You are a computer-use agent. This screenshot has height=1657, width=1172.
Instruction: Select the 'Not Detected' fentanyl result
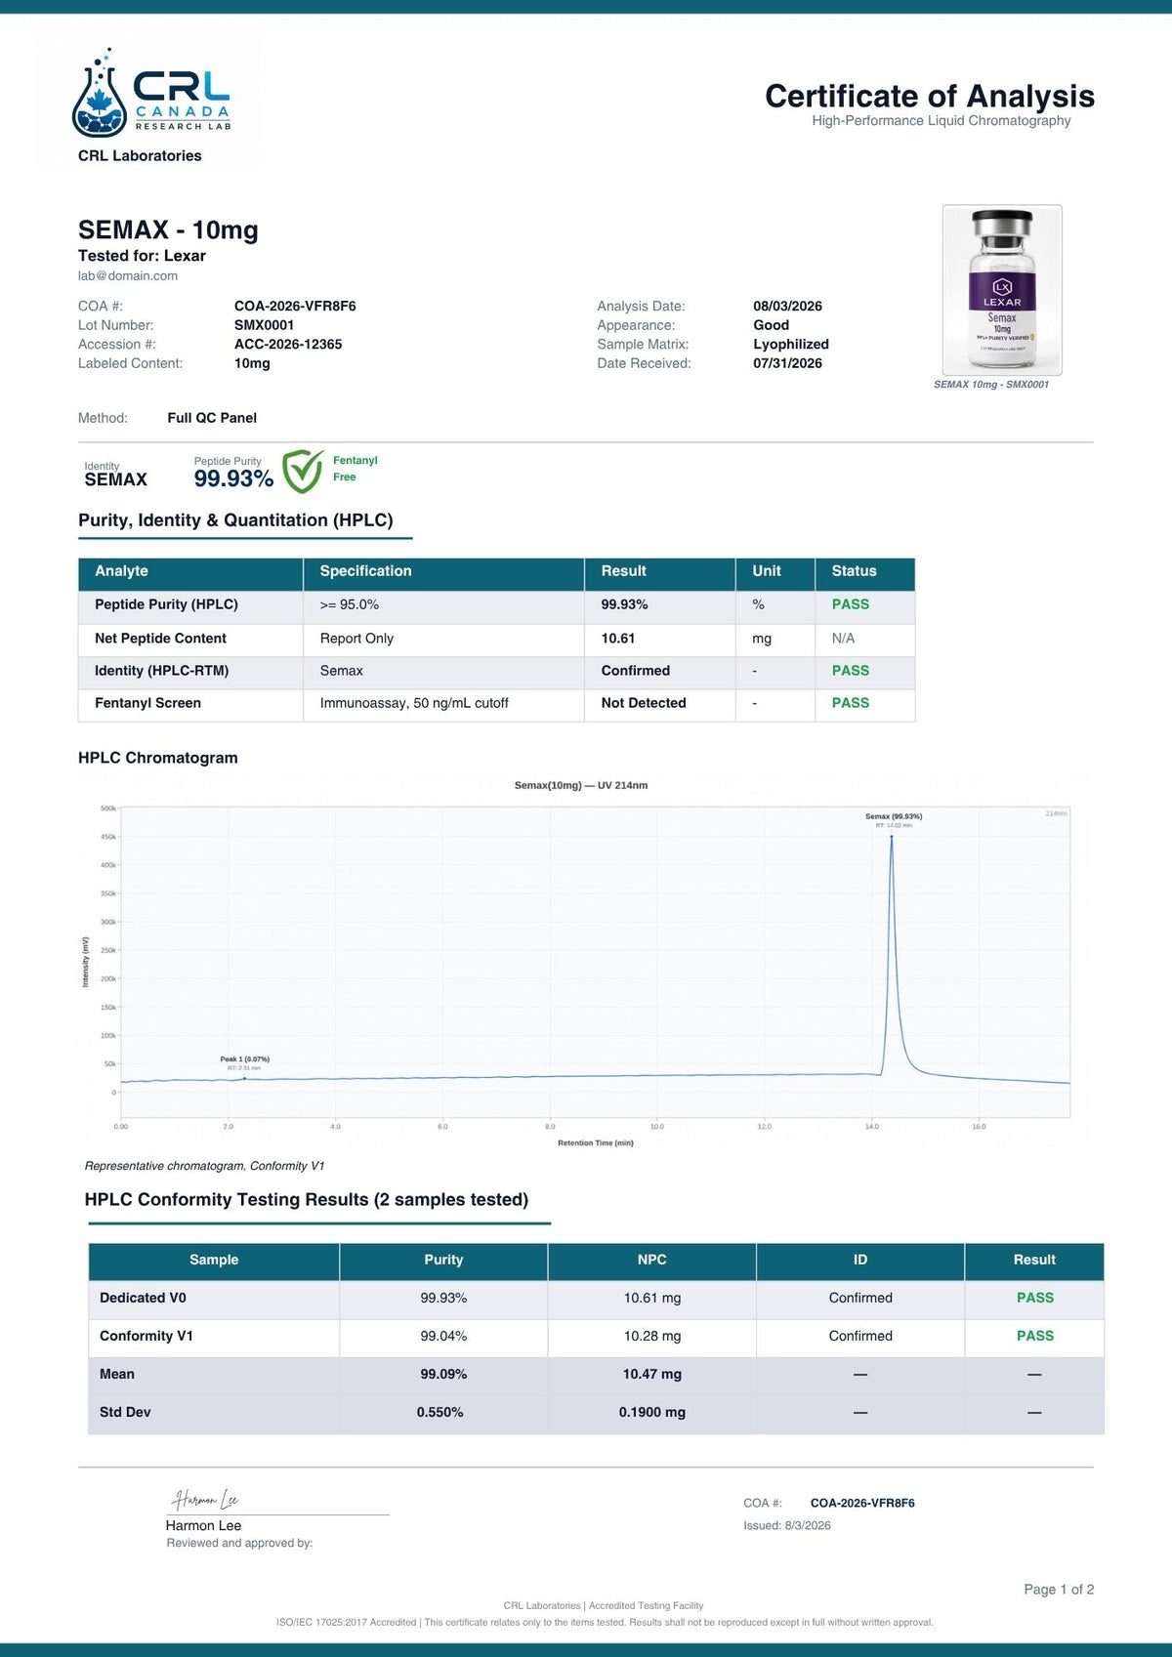coord(644,703)
